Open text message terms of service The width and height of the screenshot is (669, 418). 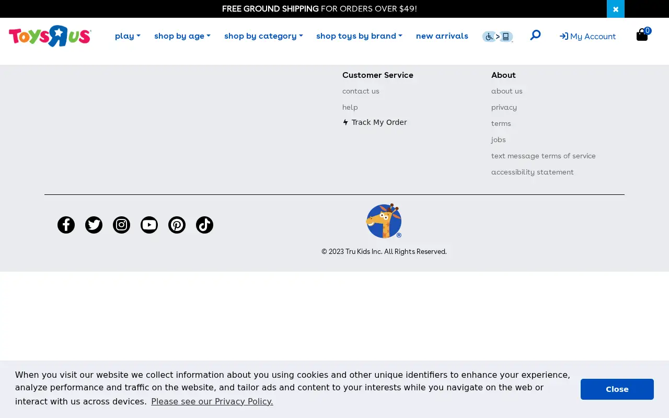click(x=544, y=156)
